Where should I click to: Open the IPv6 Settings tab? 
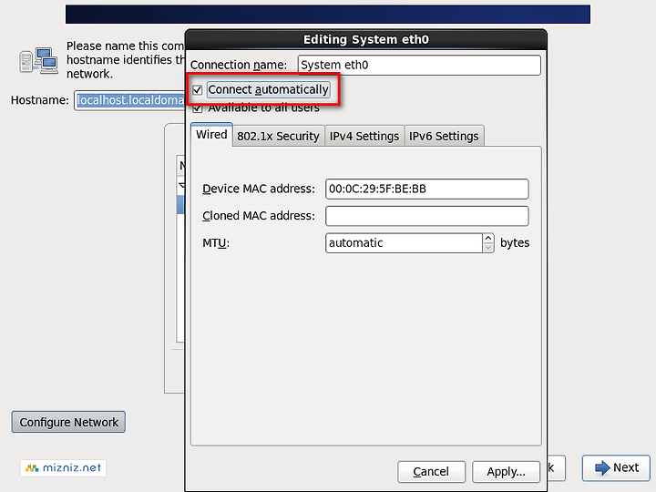(444, 137)
